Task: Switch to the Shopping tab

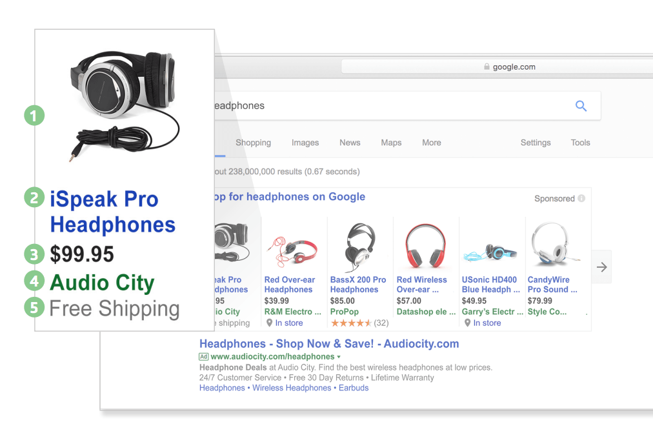Action: [x=253, y=143]
